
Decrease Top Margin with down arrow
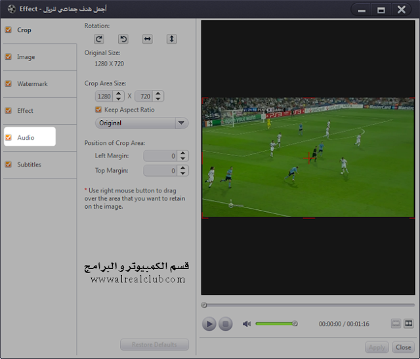click(x=182, y=173)
